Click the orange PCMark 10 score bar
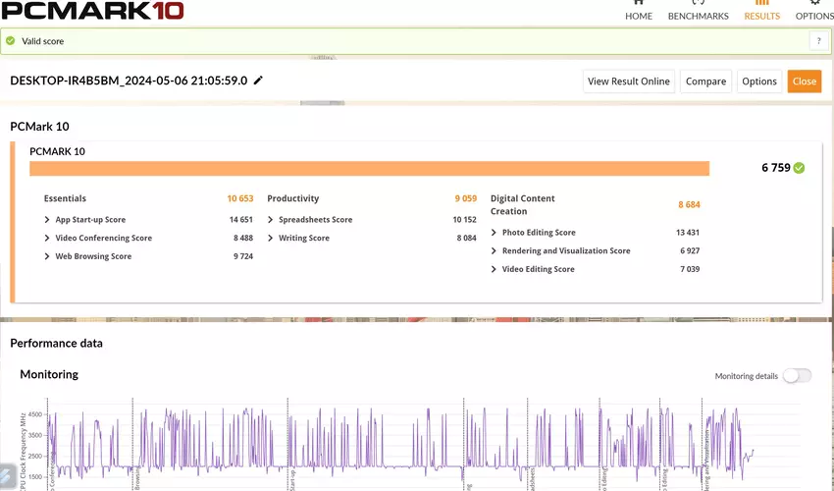This screenshot has width=834, height=491. pyautogui.click(x=369, y=169)
